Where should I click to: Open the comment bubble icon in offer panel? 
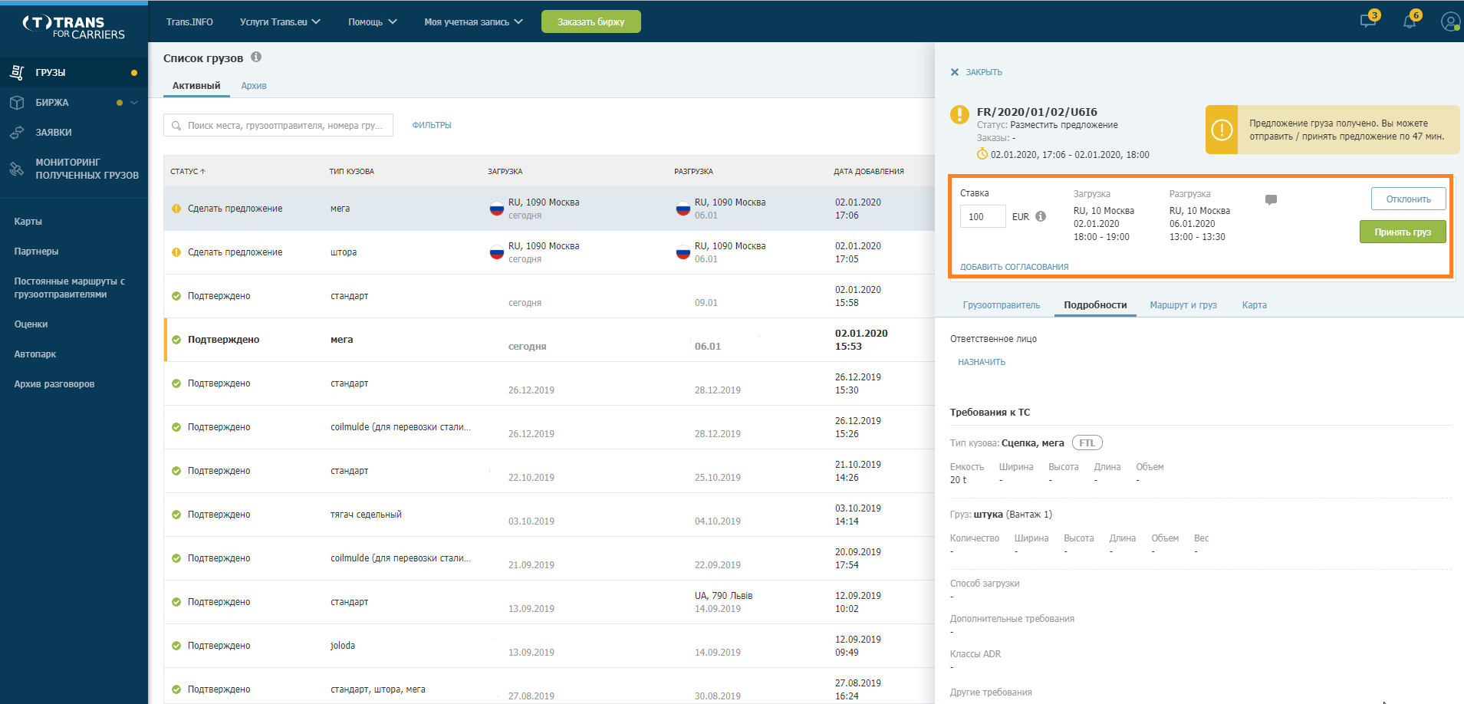coord(1271,199)
